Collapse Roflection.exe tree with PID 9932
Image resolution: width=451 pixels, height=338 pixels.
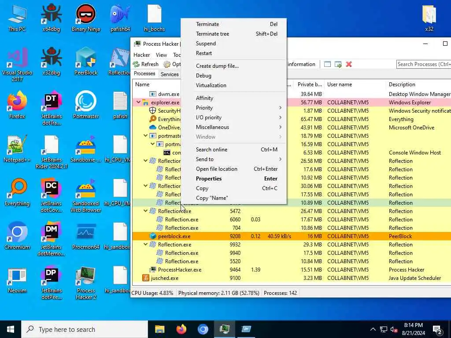click(x=145, y=245)
